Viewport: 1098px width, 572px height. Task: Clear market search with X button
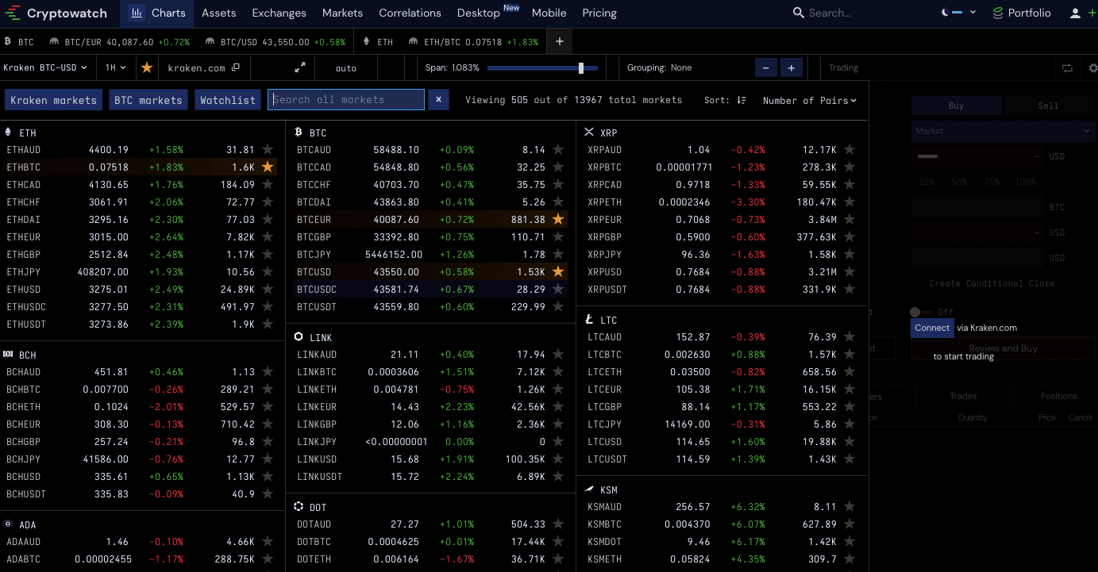pos(438,99)
